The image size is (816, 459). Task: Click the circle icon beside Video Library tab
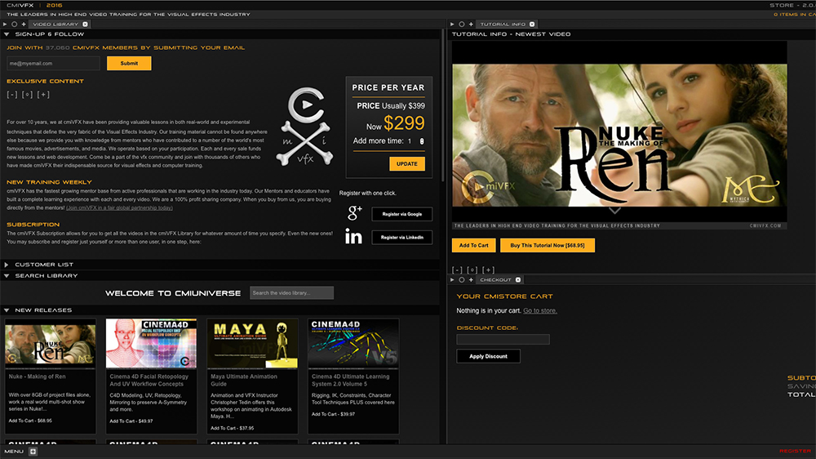tap(14, 24)
